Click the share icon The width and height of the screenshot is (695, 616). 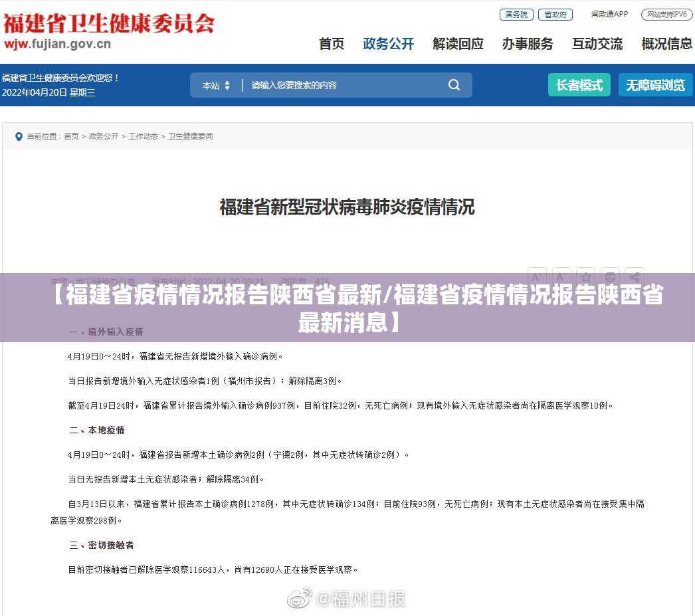click(635, 277)
